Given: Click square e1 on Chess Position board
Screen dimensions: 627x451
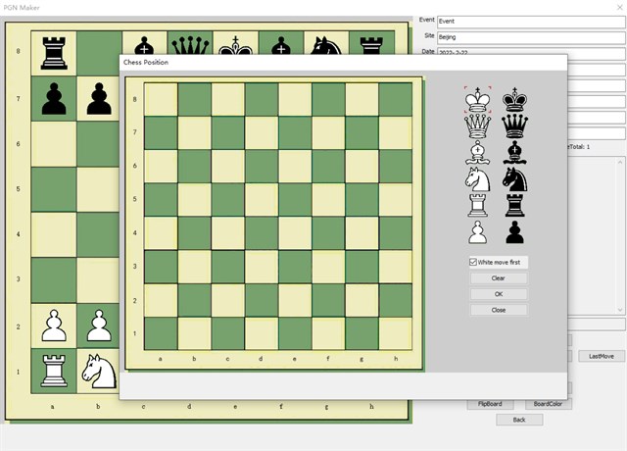Looking at the screenshot, I should coord(295,333).
